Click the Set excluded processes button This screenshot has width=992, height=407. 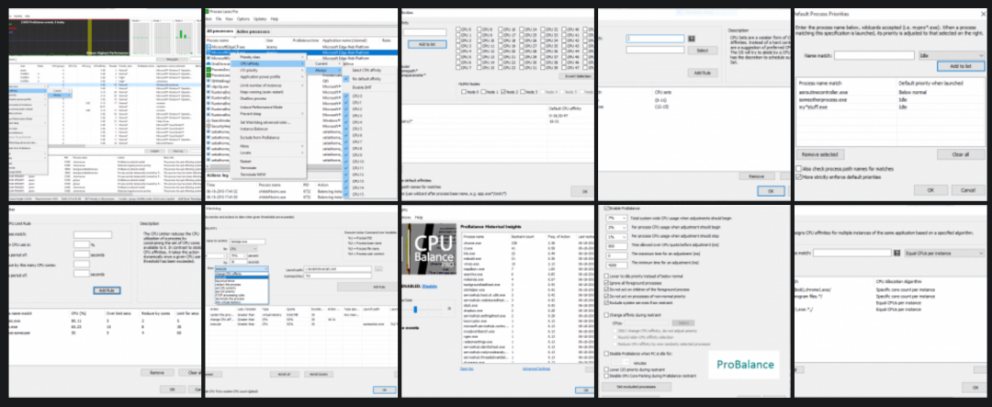pyautogui.click(x=636, y=386)
